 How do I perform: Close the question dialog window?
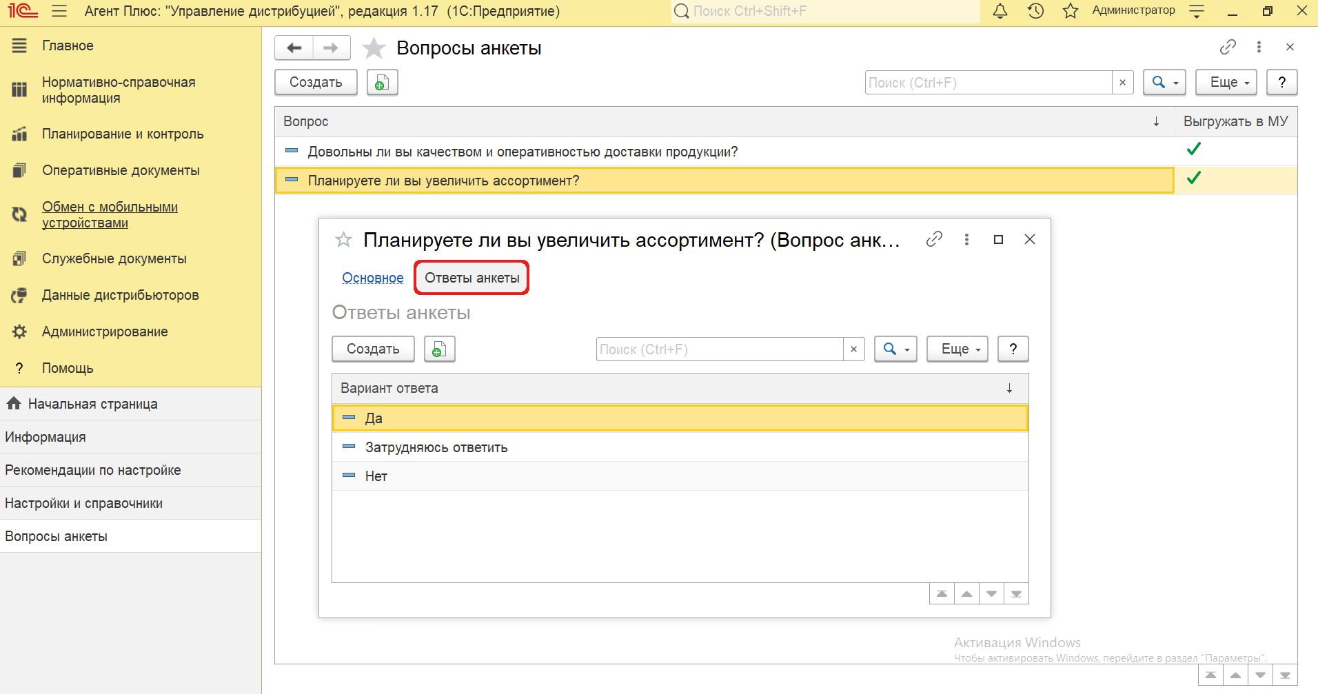click(x=1030, y=239)
